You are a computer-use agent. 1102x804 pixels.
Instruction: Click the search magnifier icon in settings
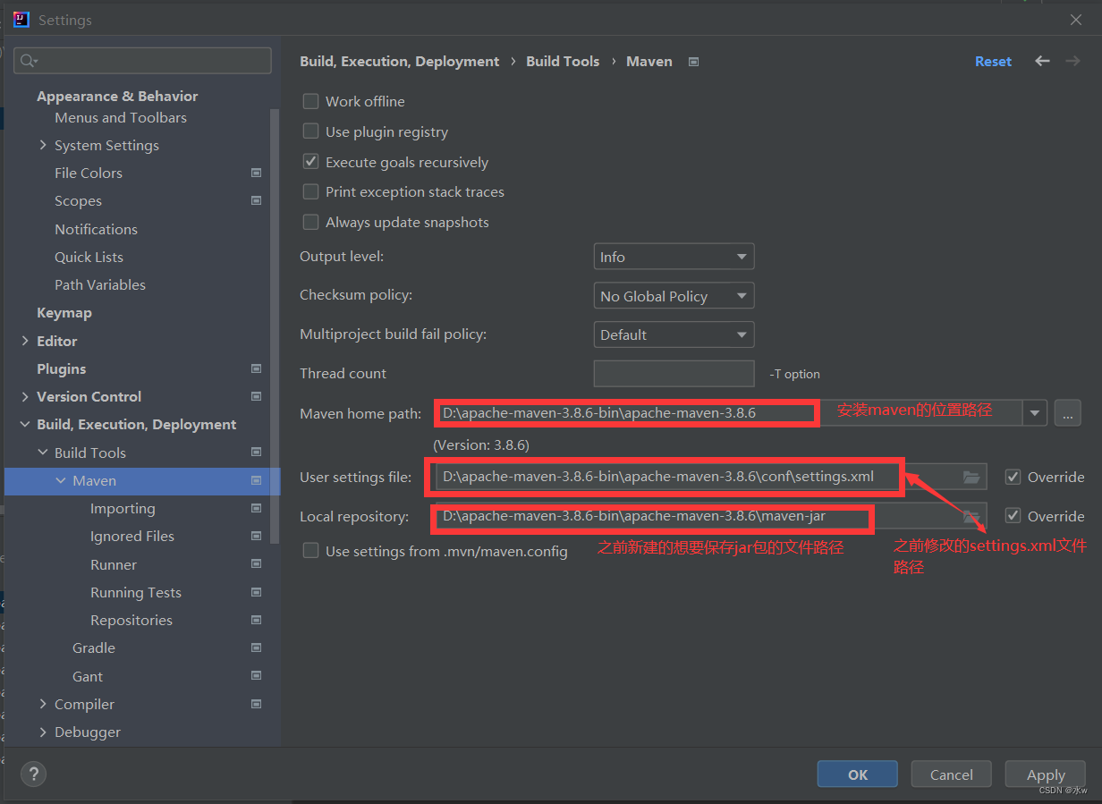point(28,61)
